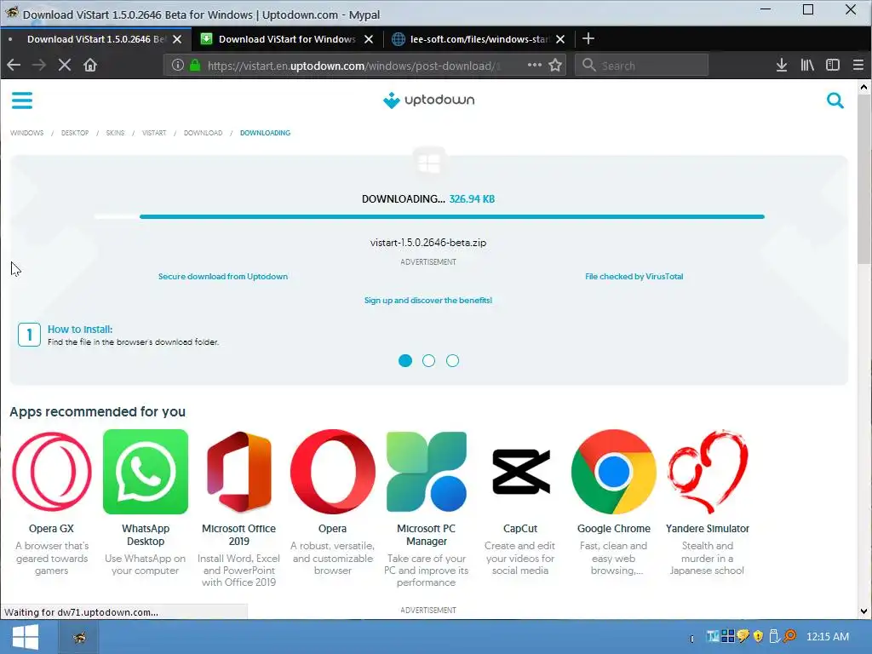Click the How to install heading
872x654 pixels.
80,330
